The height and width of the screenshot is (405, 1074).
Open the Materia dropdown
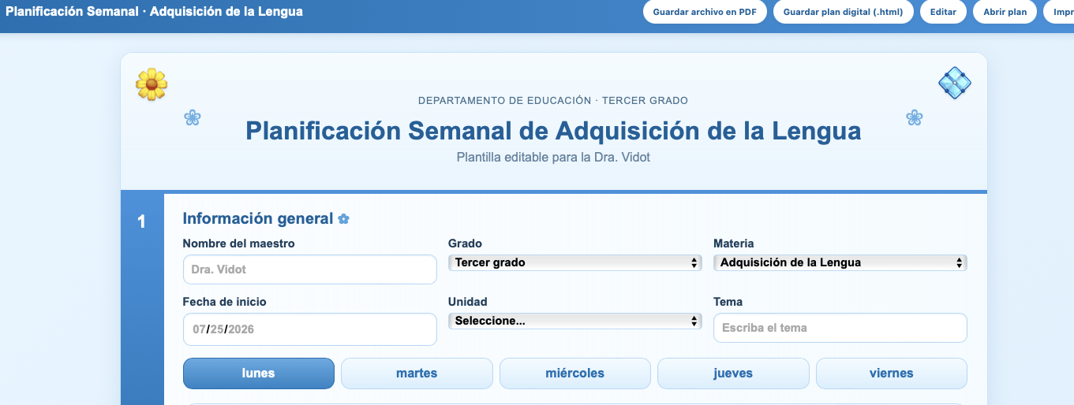(840, 262)
